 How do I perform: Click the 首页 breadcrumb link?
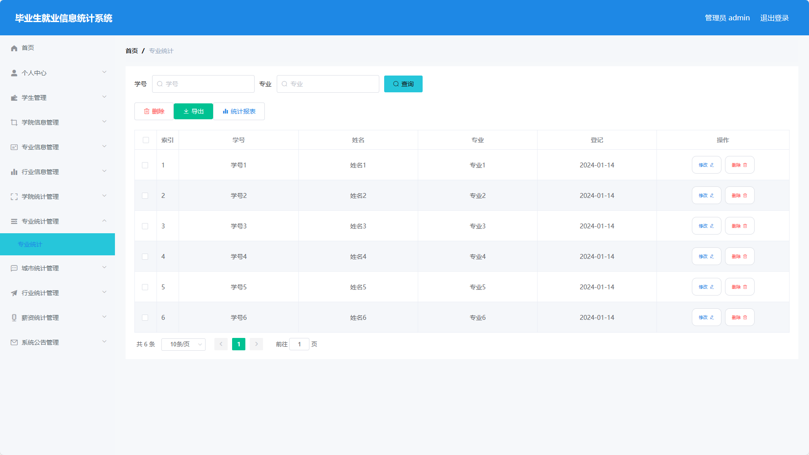click(x=132, y=51)
